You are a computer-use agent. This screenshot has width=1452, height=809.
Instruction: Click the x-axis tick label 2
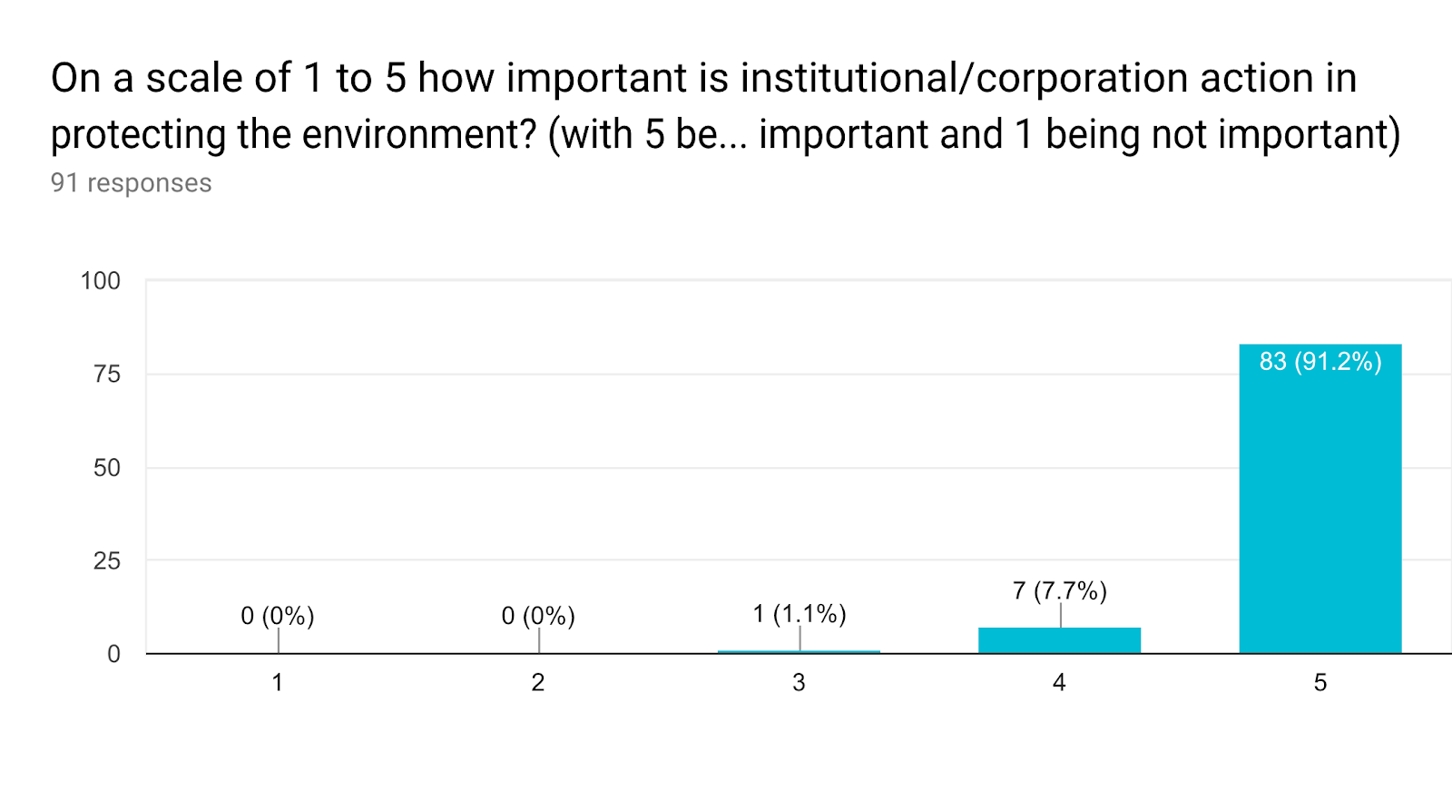[538, 683]
